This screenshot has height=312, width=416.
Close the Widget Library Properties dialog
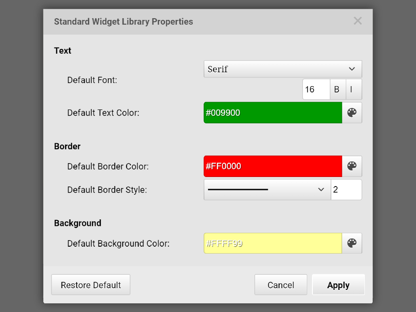(x=357, y=21)
